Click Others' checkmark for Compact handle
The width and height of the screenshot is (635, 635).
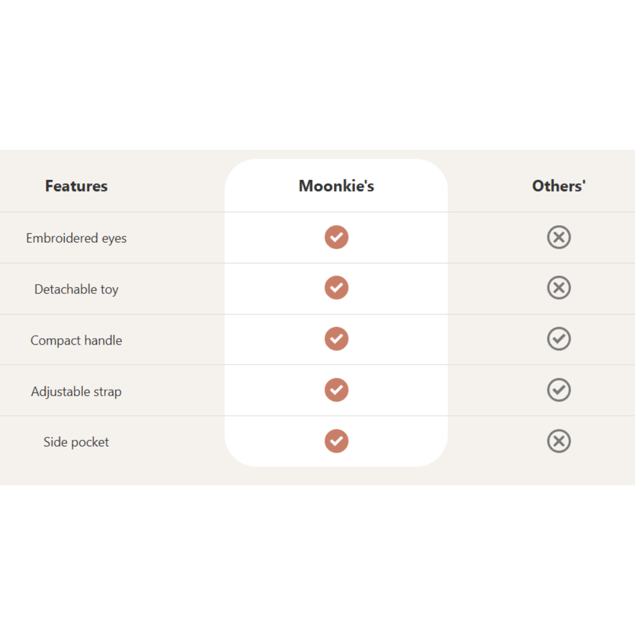(559, 339)
